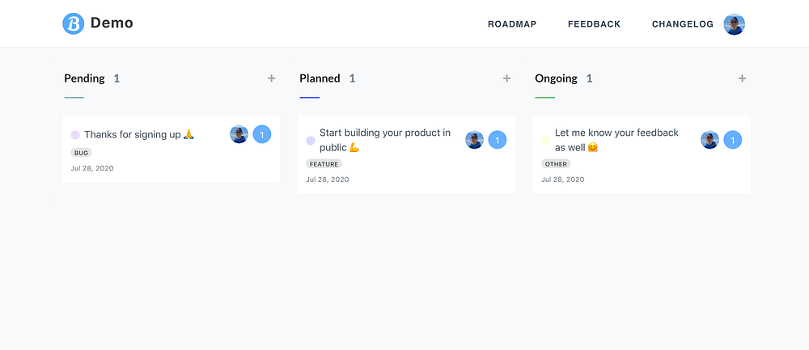Add a new post to Pending column
The height and width of the screenshot is (350, 809).
pos(272,78)
